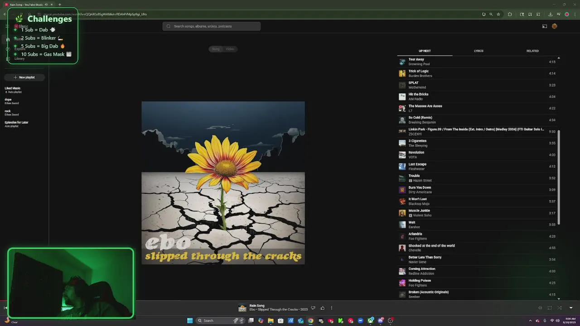Open the three-dot menu for Rain Song
580x326 pixels.
(331, 308)
